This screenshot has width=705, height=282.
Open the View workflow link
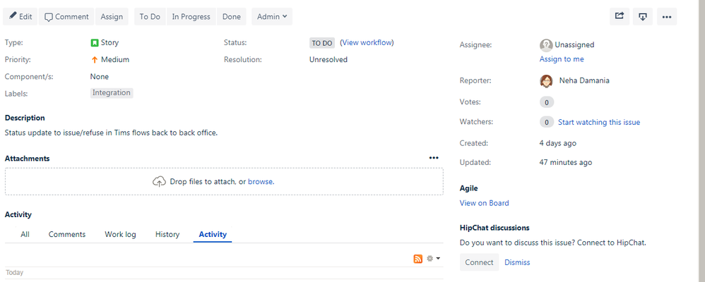(x=368, y=43)
